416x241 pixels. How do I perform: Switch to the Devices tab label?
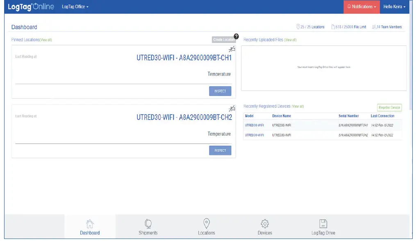(265, 233)
